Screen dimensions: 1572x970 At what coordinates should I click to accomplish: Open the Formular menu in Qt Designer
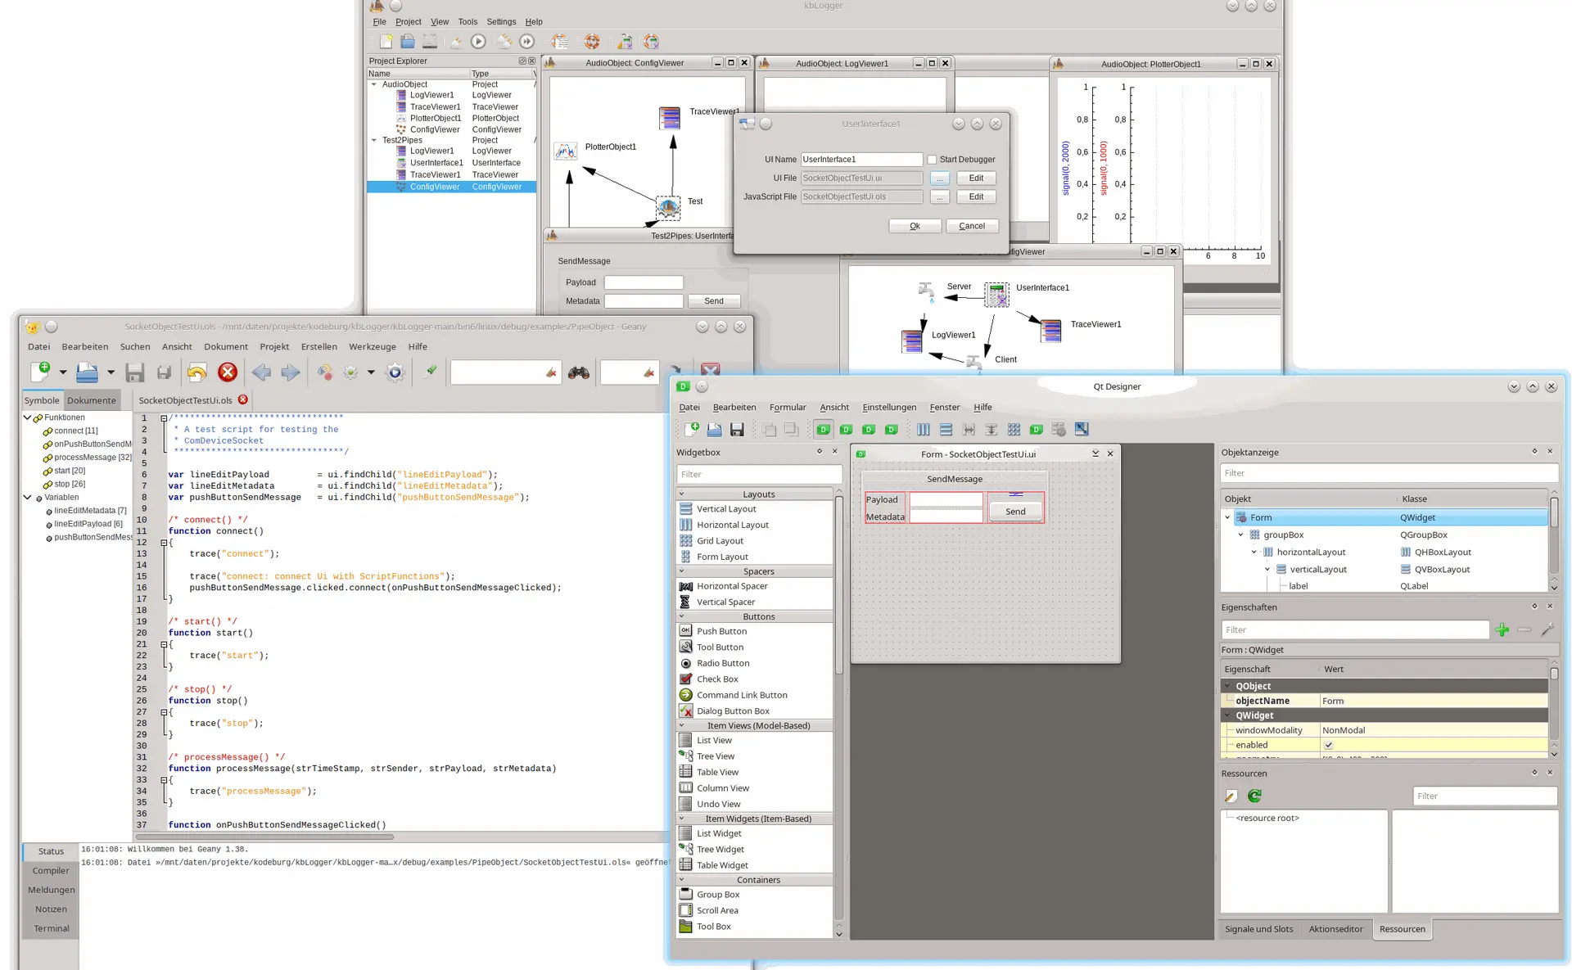coord(788,407)
